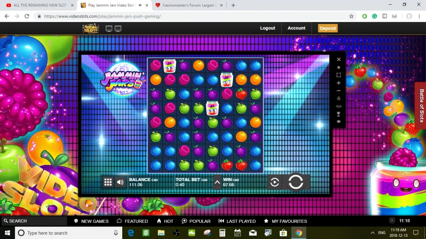Image resolution: width=426 pixels, height=239 pixels.
Task: Bookmark this page with the star icon
Action: pyautogui.click(x=351, y=16)
